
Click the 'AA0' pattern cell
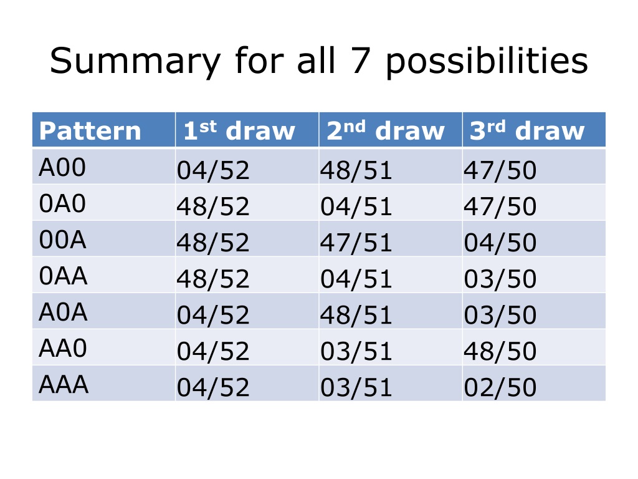(x=104, y=347)
